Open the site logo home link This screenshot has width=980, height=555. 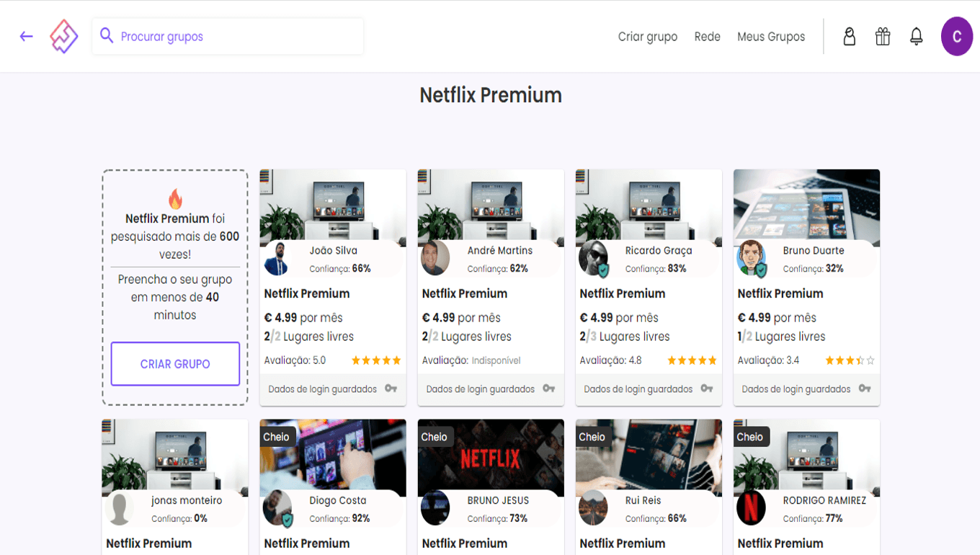pyautogui.click(x=63, y=36)
